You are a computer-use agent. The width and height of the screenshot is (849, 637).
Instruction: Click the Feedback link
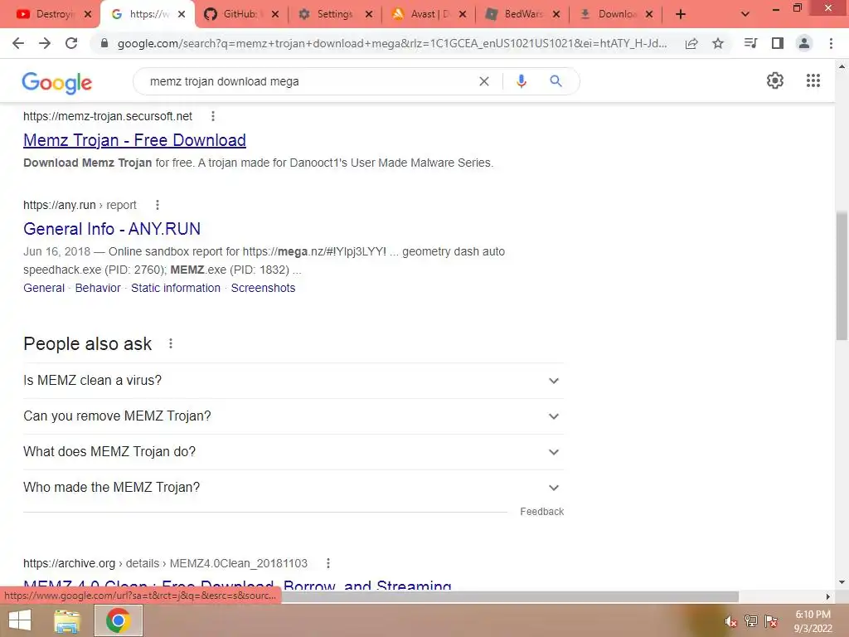tap(541, 511)
